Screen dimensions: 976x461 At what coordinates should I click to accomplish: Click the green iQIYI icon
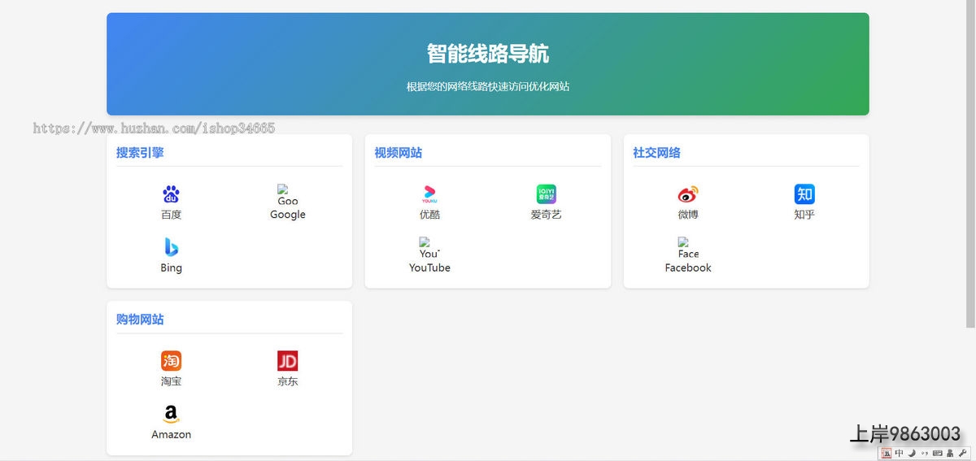tap(546, 194)
